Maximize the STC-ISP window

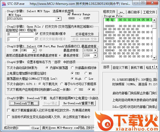pos(143,3)
